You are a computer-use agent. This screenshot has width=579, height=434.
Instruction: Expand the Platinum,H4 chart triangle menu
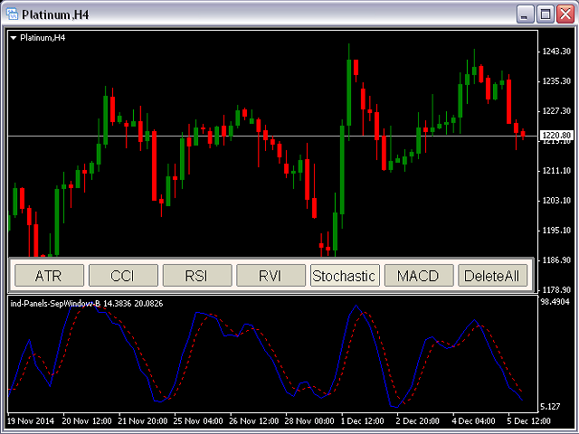(x=14, y=38)
